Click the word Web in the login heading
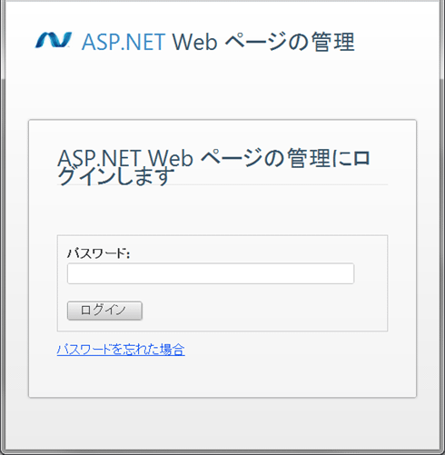The image size is (445, 455). [x=171, y=158]
